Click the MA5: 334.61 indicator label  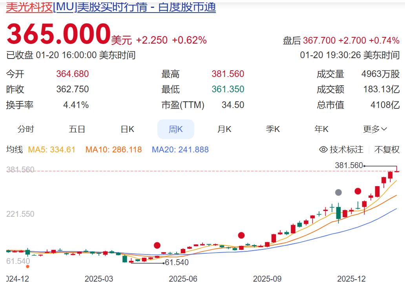(51, 149)
